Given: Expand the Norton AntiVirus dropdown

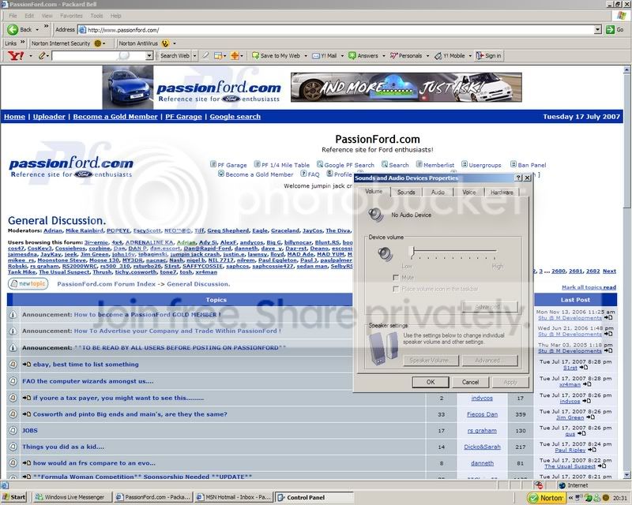Looking at the screenshot, I should pyautogui.click(x=175, y=43).
